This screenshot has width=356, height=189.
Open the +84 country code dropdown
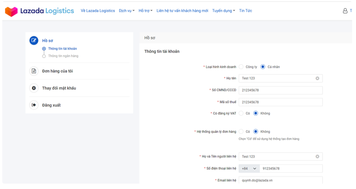click(249, 168)
